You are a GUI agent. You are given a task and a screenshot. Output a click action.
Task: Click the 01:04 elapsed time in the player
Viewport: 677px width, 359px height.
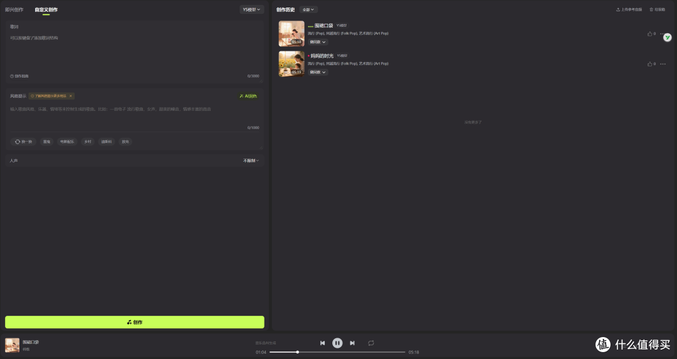[x=261, y=352]
